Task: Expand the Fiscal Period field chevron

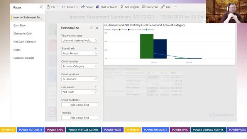Action: coord(96,53)
